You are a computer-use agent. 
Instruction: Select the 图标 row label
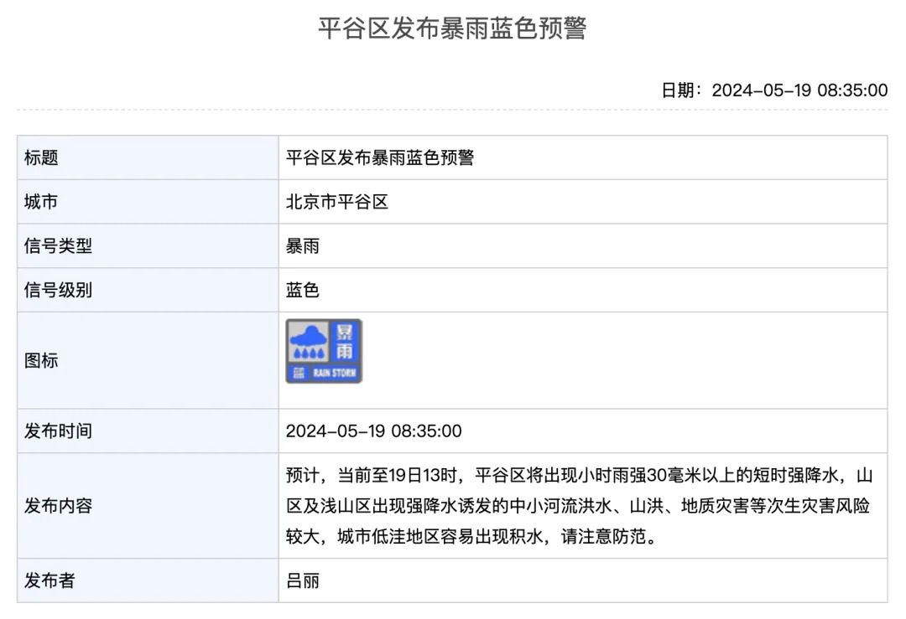coord(42,361)
